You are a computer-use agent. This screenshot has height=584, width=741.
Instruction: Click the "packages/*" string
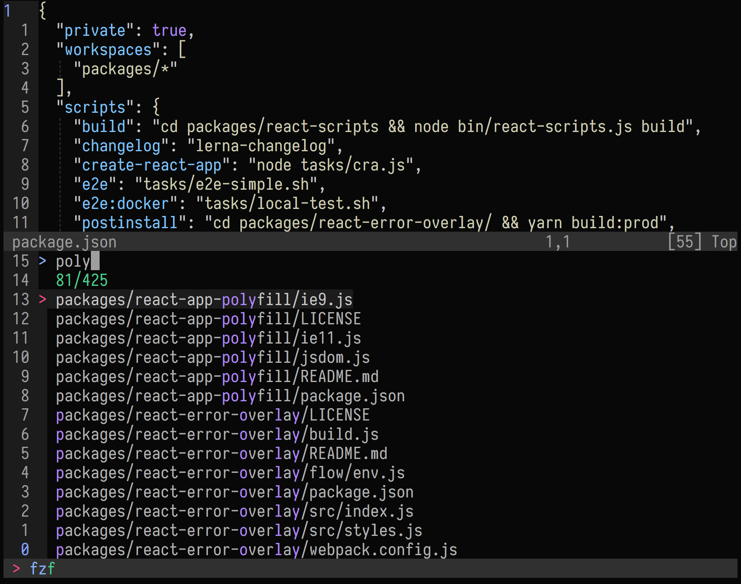tap(125, 69)
